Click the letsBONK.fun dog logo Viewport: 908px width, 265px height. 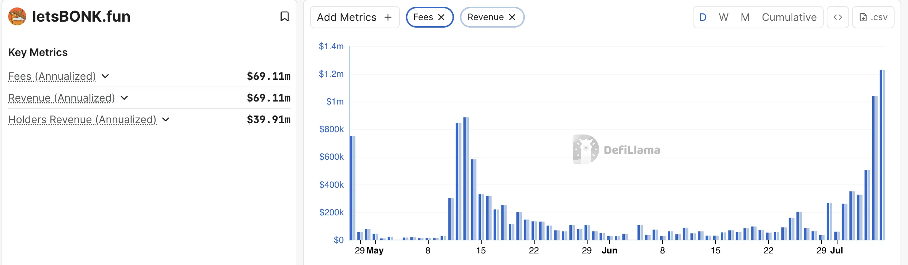[17, 16]
